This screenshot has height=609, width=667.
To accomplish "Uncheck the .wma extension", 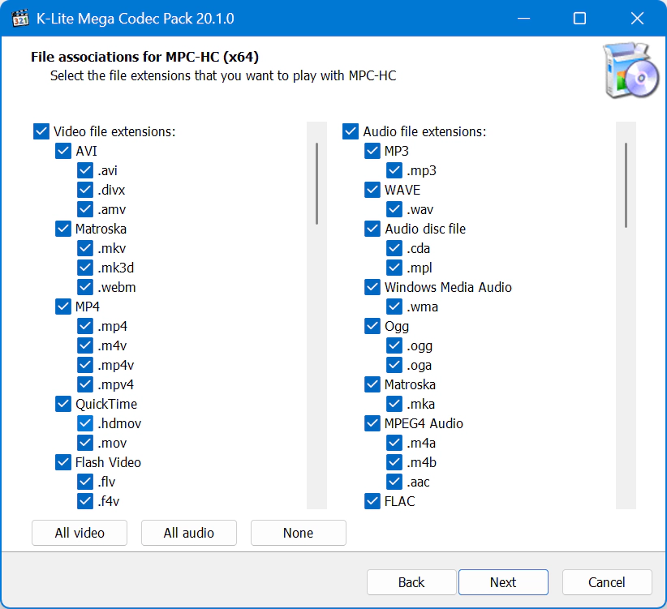I will (394, 307).
